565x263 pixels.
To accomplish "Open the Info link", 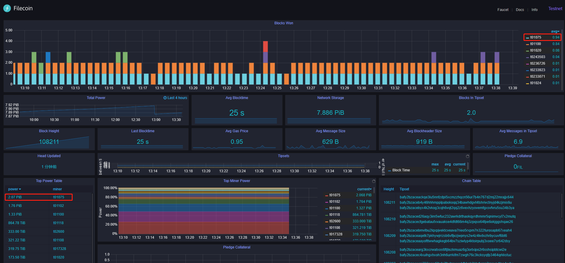I will pyautogui.click(x=534, y=10).
